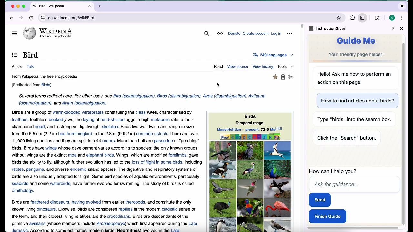Click the 'How to find articles about birds?' message
Image resolution: width=413 pixels, height=232 pixels.
pyautogui.click(x=358, y=101)
